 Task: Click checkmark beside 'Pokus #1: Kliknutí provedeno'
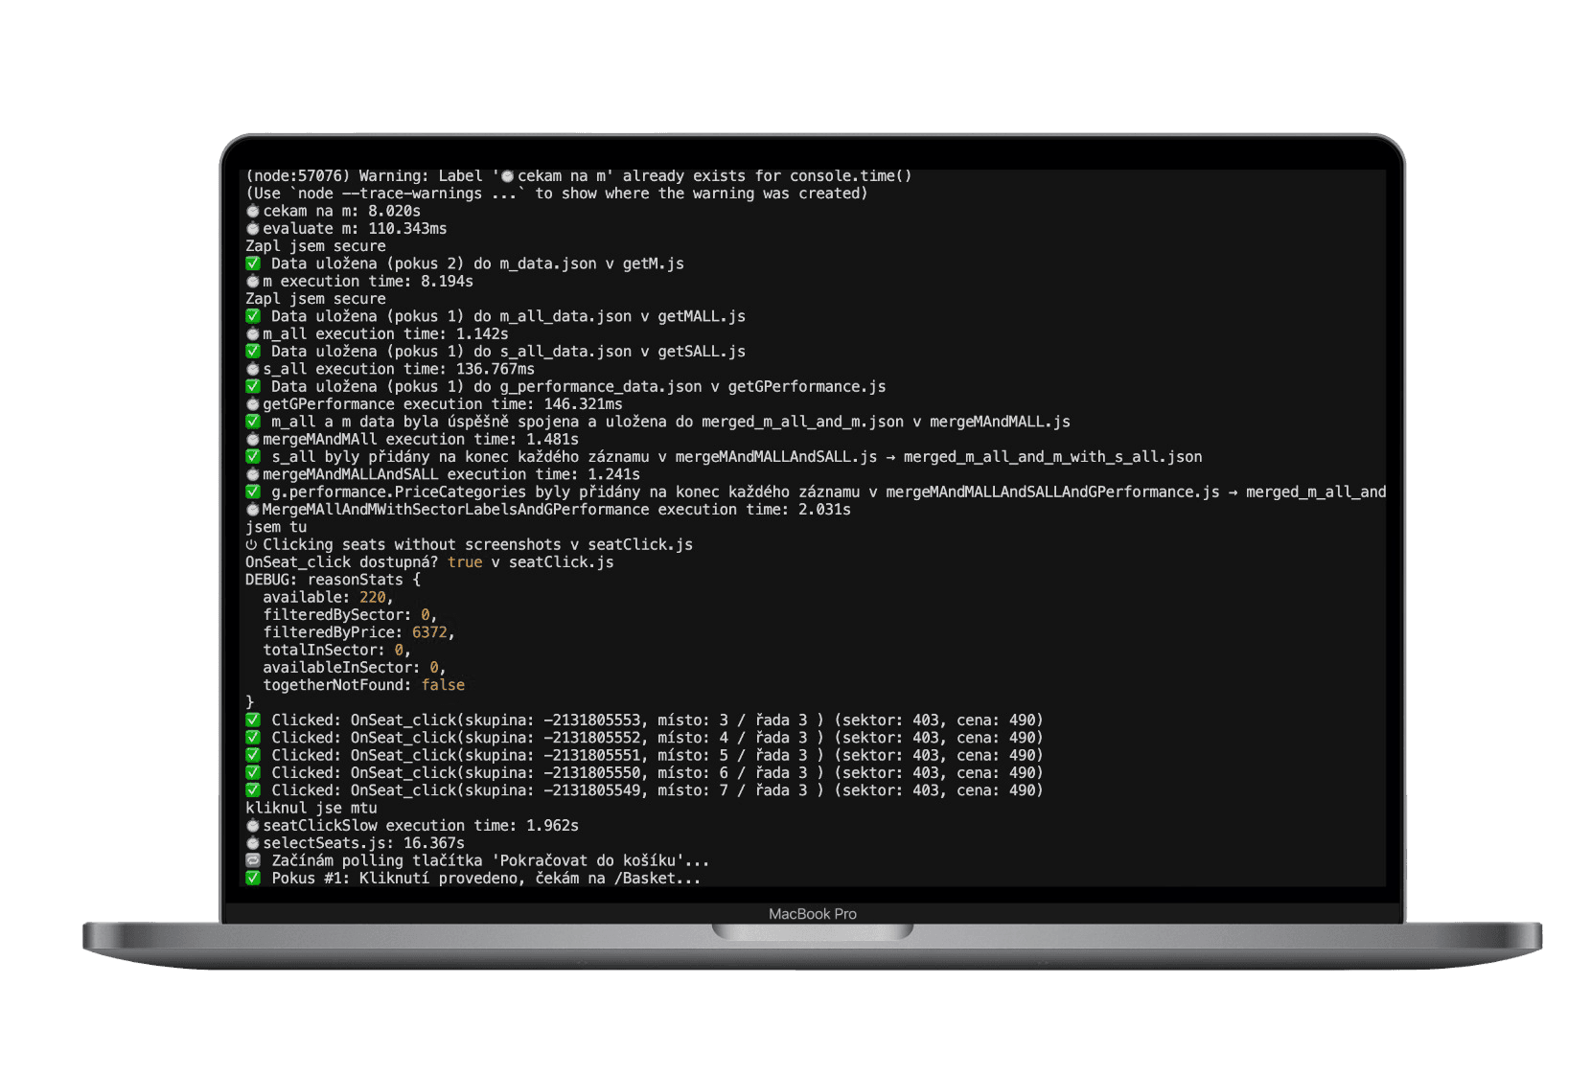click(253, 878)
